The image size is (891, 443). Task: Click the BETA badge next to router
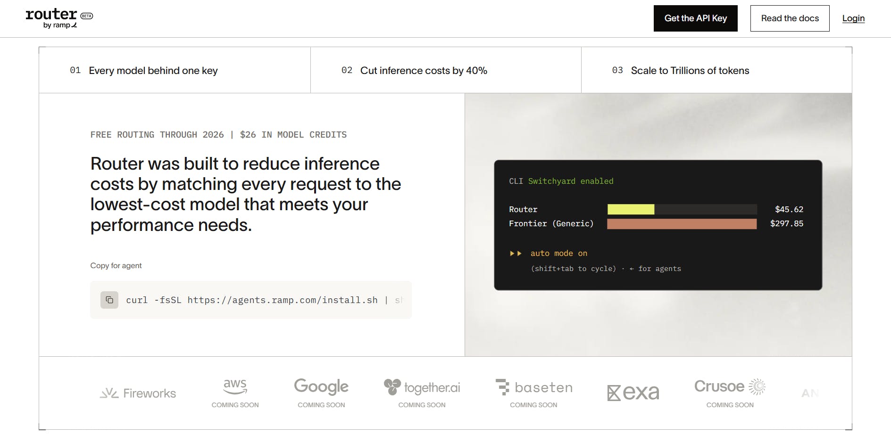pos(87,16)
